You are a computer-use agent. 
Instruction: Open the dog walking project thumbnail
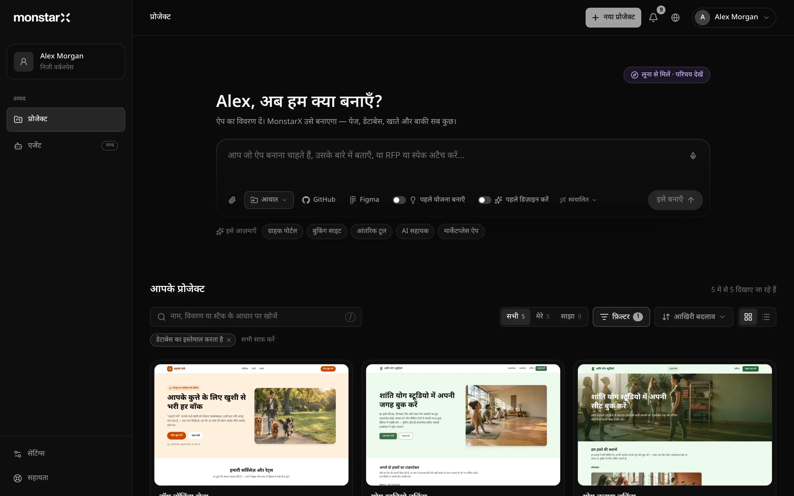(x=251, y=425)
